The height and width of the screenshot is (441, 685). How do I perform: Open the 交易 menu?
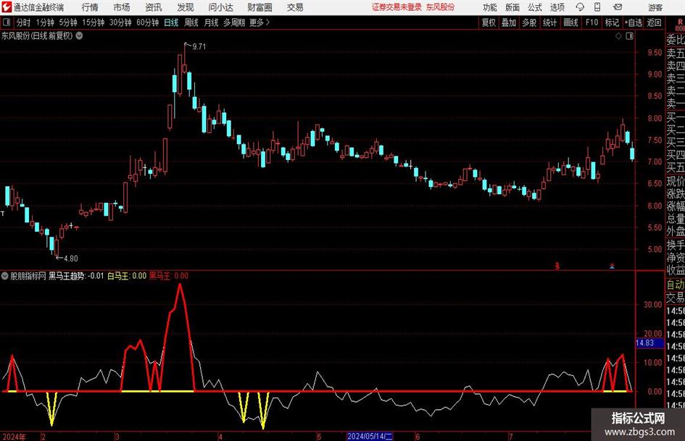(295, 7)
